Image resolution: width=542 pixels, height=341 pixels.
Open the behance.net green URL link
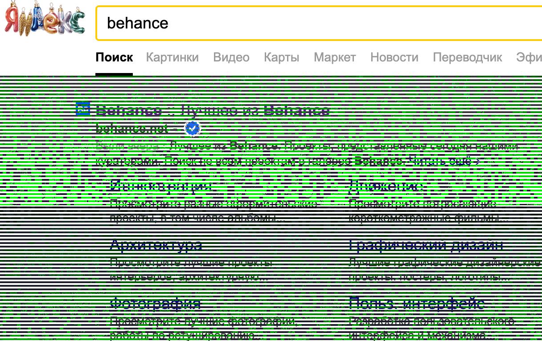pyautogui.click(x=132, y=129)
